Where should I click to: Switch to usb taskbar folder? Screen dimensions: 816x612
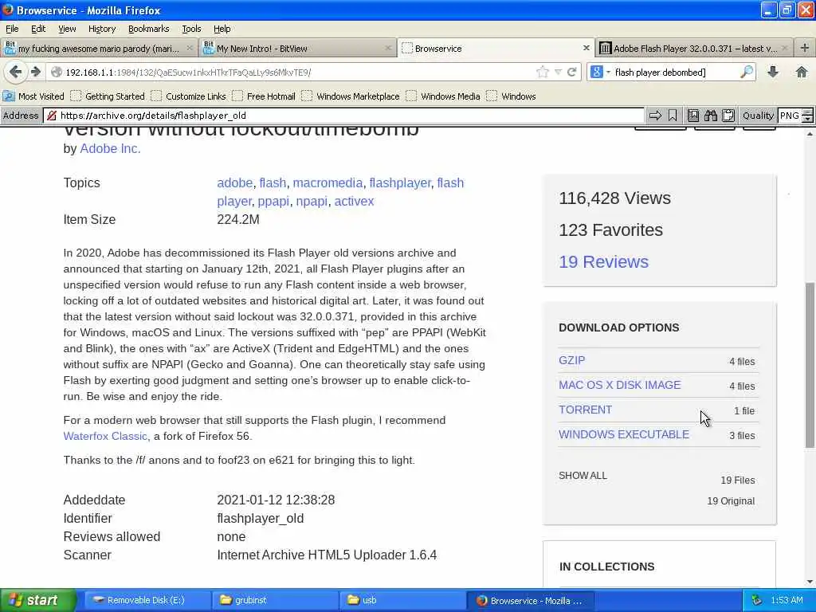pyautogui.click(x=402, y=600)
